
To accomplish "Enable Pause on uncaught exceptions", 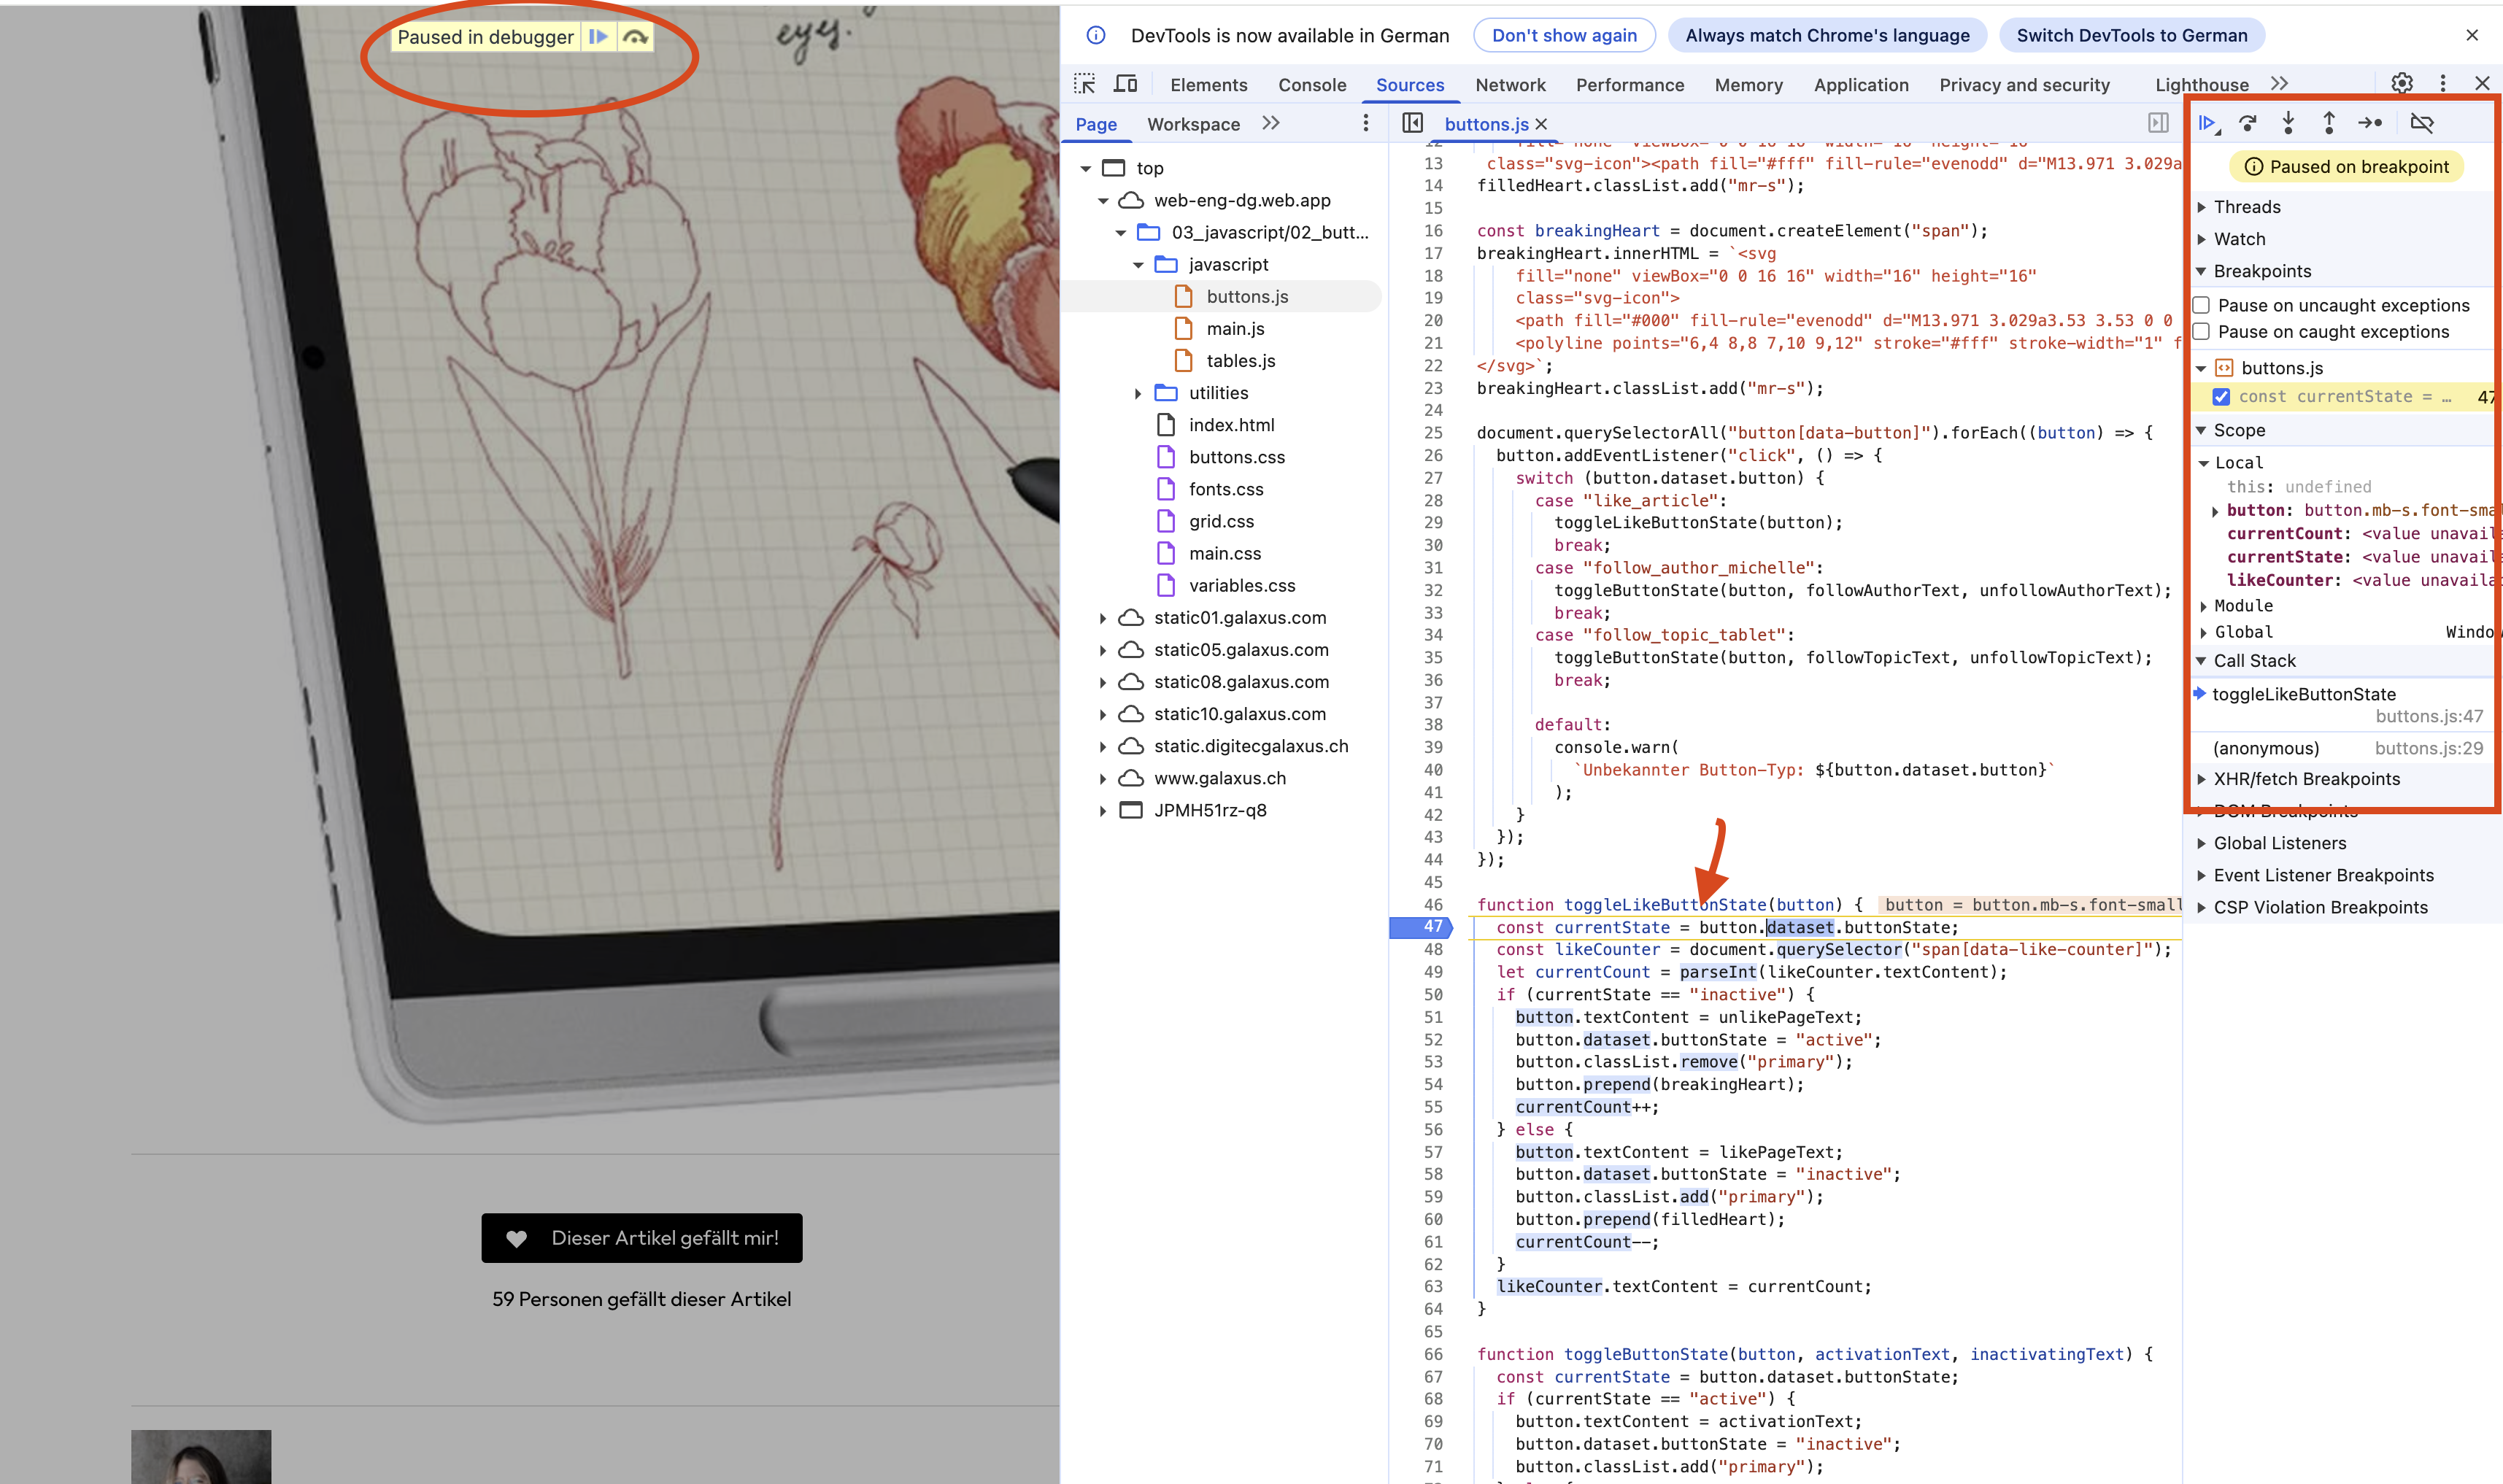I will coord(2202,305).
